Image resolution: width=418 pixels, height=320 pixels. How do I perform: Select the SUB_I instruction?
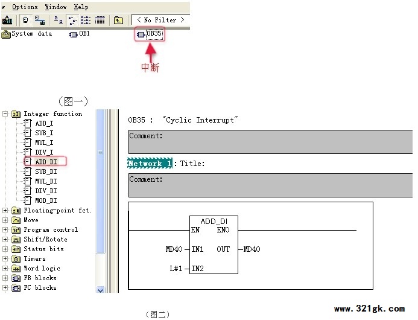tap(39, 133)
